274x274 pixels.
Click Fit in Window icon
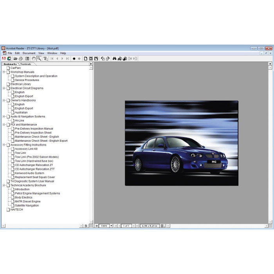(91, 59)
